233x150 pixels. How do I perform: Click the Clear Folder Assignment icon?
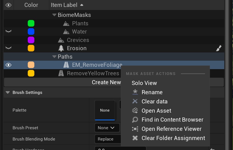(x=135, y=138)
